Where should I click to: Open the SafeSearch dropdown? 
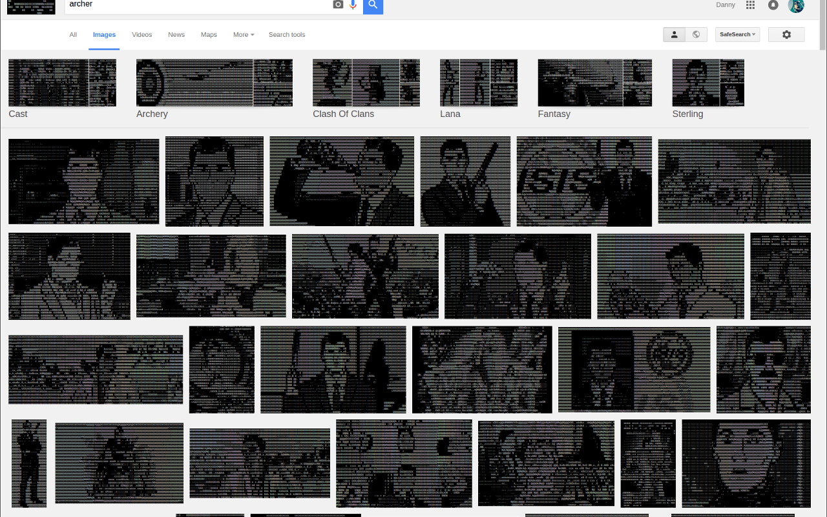coord(737,35)
